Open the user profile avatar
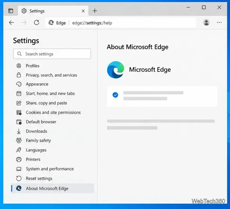Viewport: 230px width, 209px height. click(x=206, y=23)
